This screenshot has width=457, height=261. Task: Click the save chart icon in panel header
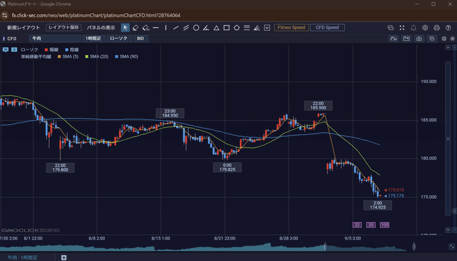click(407, 38)
